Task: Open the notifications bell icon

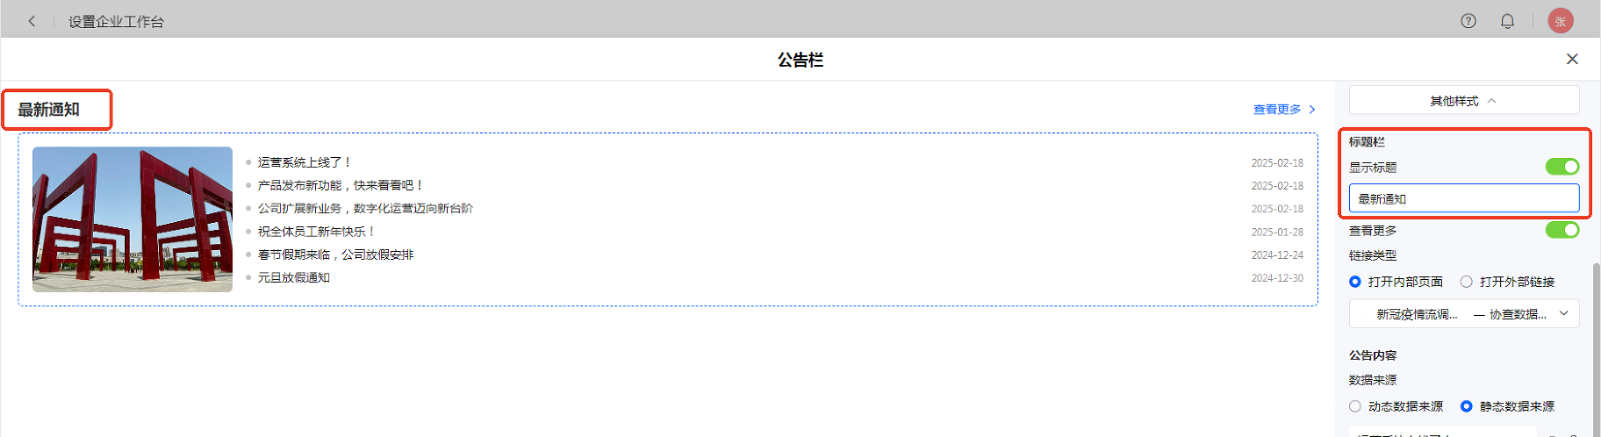Action: [1507, 21]
